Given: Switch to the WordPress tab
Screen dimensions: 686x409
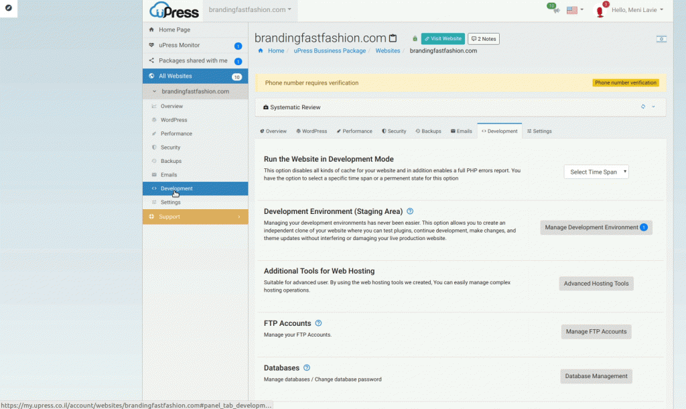Looking at the screenshot, I should point(311,131).
